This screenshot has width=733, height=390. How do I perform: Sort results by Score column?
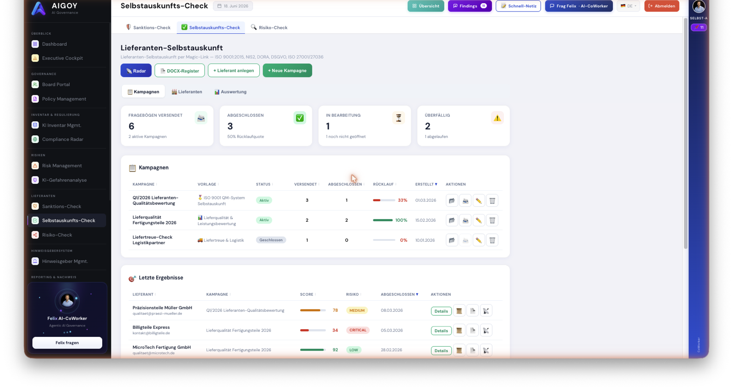308,294
